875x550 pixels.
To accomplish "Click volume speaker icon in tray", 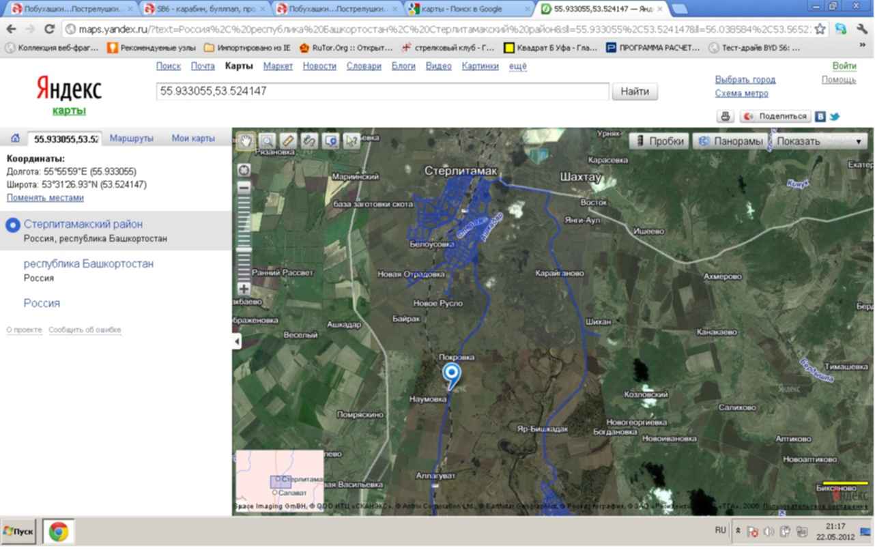I will coord(769,531).
